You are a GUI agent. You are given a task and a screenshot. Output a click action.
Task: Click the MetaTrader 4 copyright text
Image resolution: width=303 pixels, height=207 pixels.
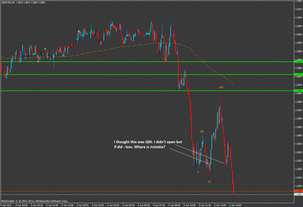34,201
